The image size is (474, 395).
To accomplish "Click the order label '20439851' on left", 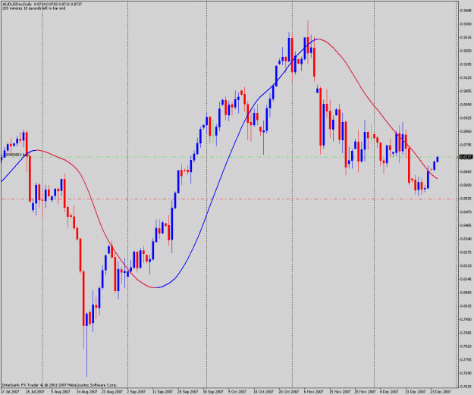I will pos(15,155).
